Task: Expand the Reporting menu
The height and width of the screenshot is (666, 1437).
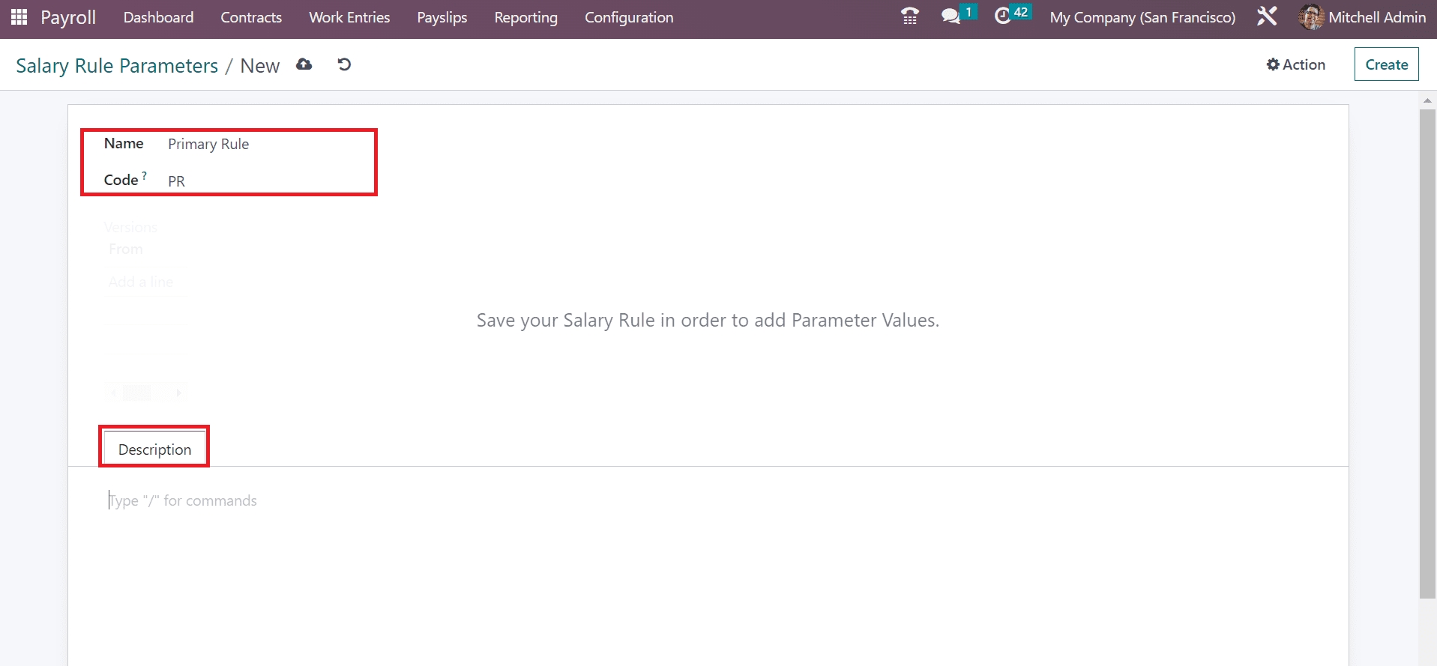Action: pos(525,17)
